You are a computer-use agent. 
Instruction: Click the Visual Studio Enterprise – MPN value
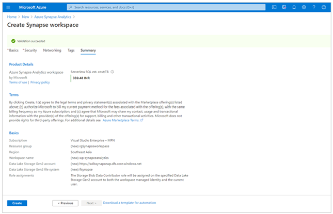(92, 140)
